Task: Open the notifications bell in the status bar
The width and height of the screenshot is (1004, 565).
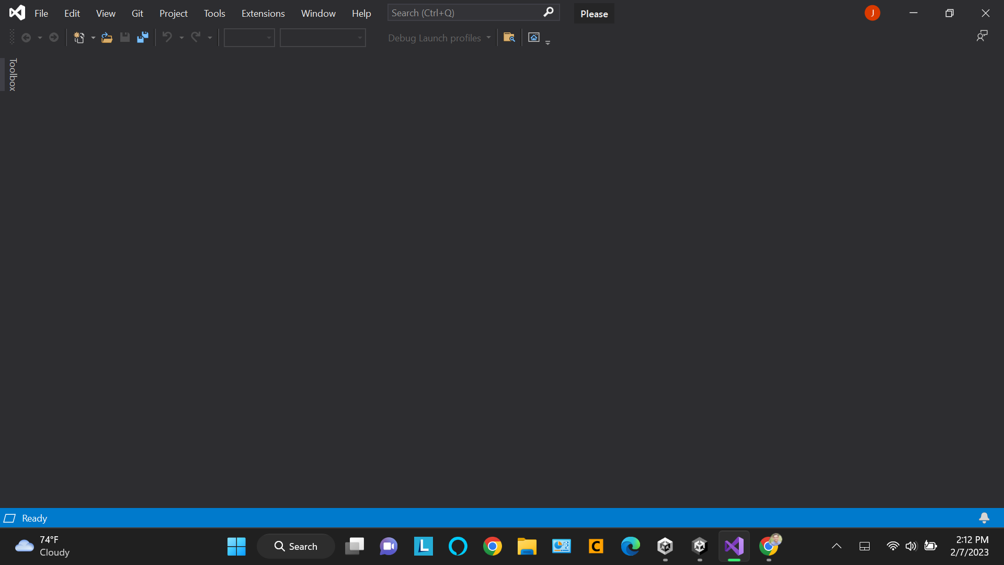Action: (x=984, y=518)
